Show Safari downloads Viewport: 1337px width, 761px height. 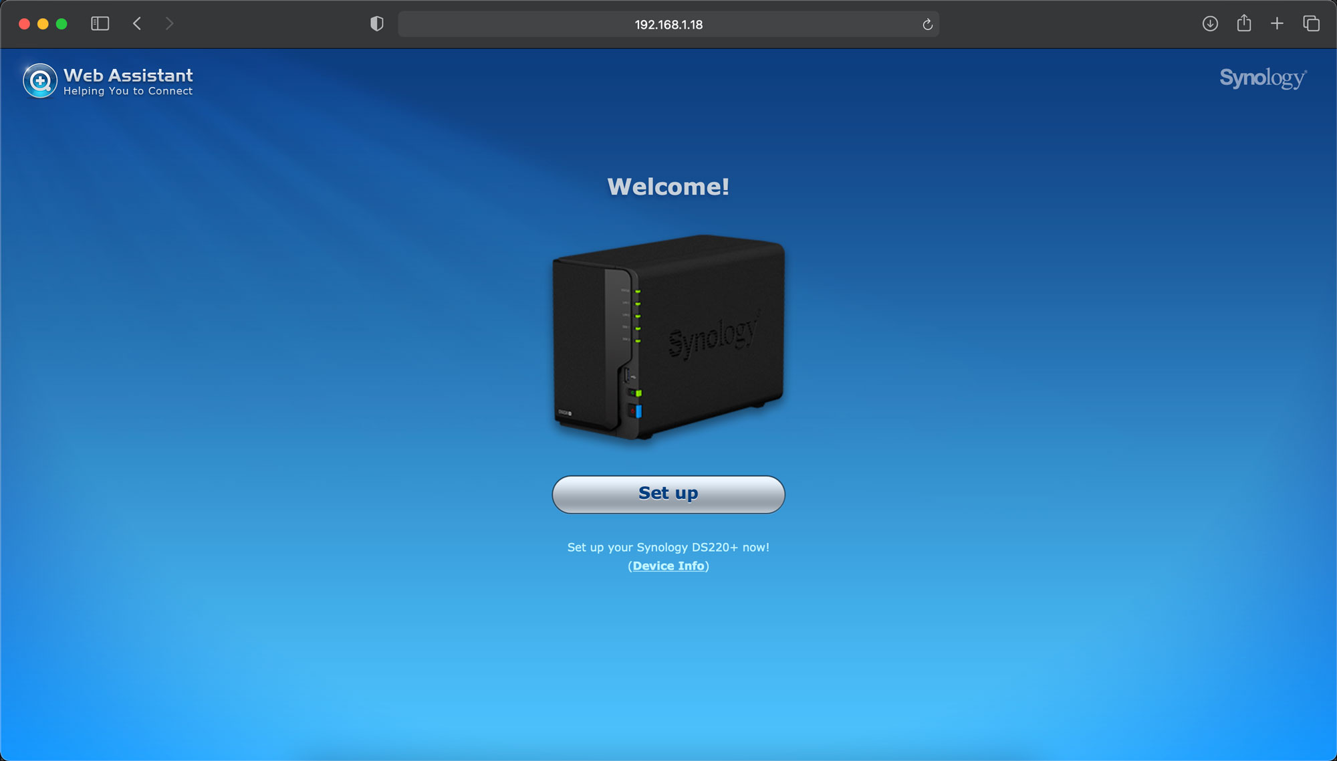click(x=1210, y=24)
